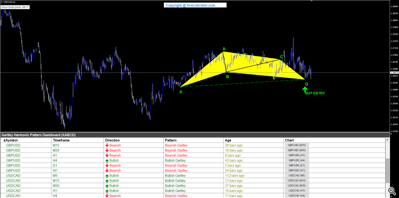Image resolution: width=399 pixels, height=198 pixels.
Task: Click the dashboard scrollbar up arrow
Action: (x=388, y=140)
